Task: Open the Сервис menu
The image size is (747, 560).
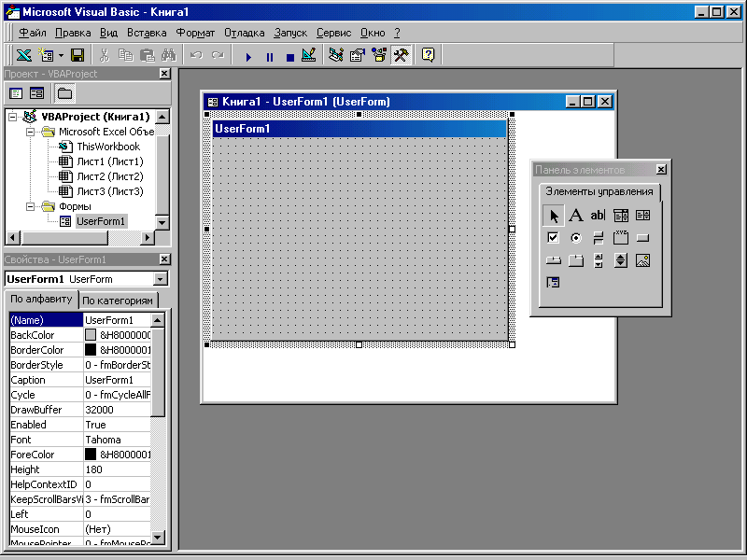Action: coord(333,33)
